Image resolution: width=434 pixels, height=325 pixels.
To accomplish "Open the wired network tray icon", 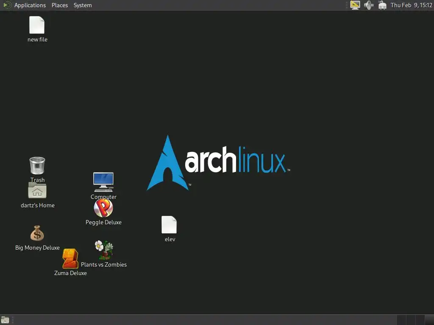I will point(382,5).
